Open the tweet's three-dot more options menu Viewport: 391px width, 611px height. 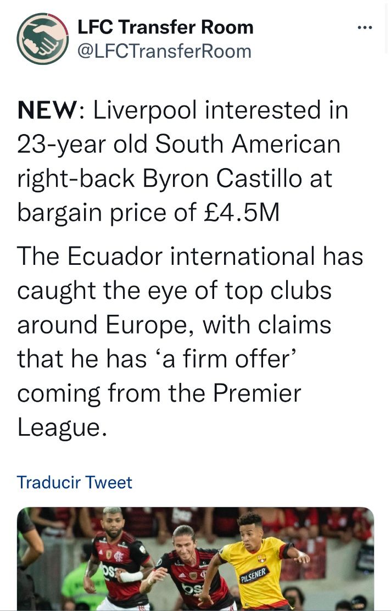coord(365,27)
